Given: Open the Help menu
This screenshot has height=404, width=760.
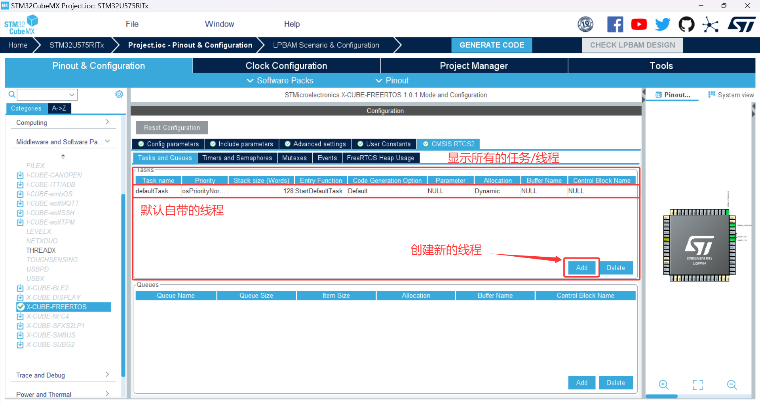Looking at the screenshot, I should pyautogui.click(x=292, y=24).
